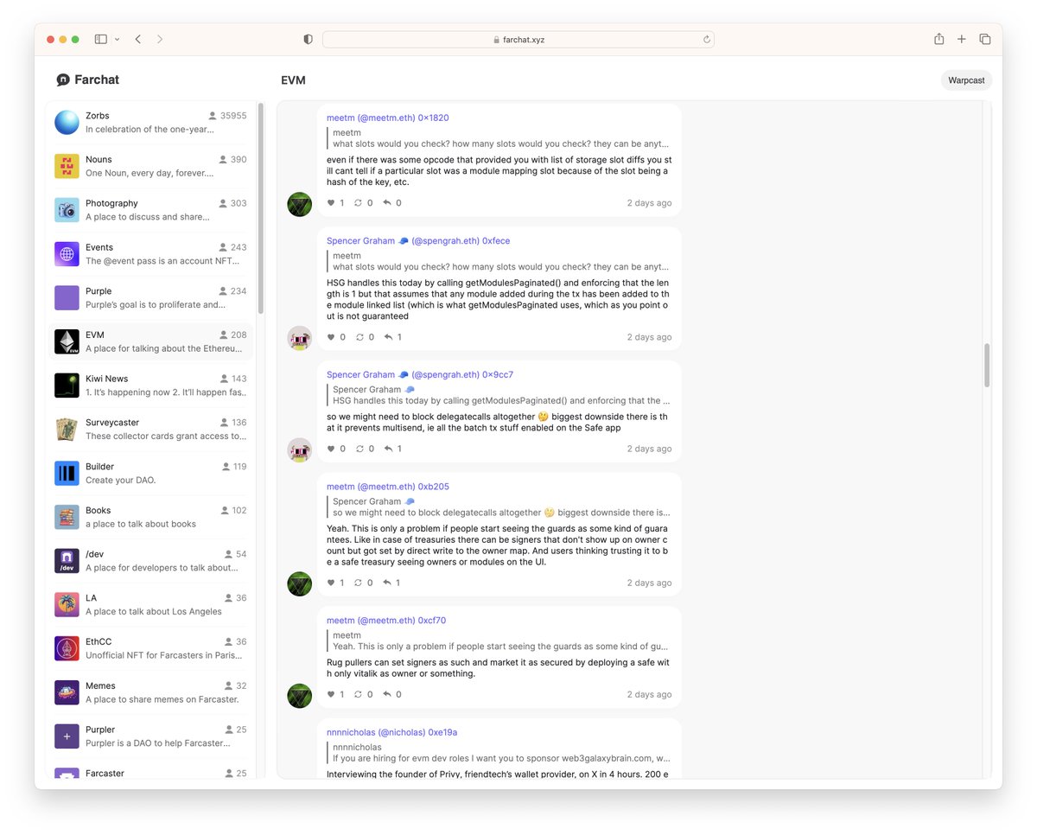Select the Purple channel

(150, 298)
